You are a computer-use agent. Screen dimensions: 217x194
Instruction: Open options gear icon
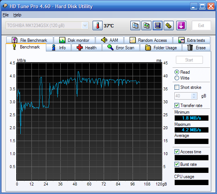tap(168, 26)
